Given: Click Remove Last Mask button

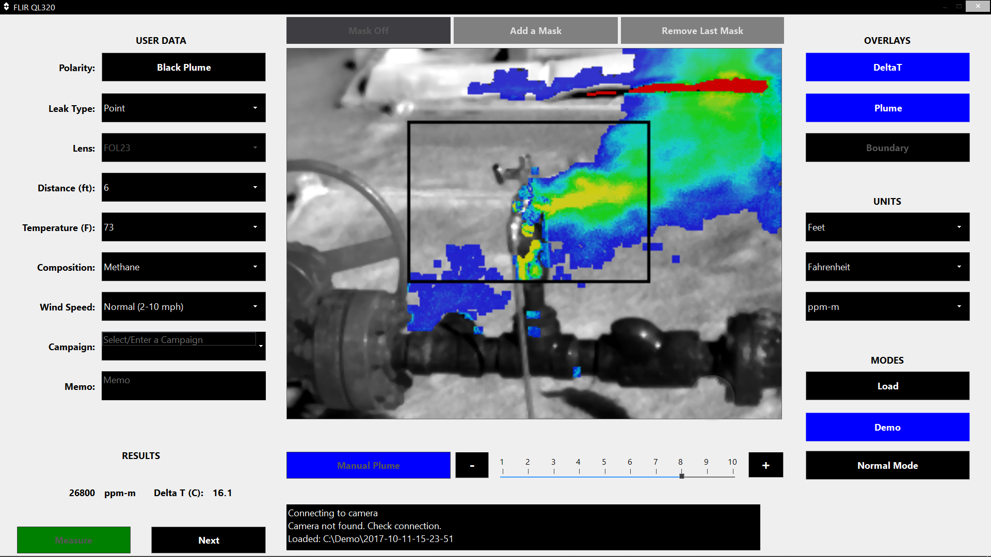Looking at the screenshot, I should (x=702, y=31).
